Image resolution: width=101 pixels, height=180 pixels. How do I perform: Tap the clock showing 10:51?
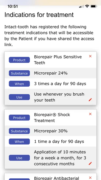[x=13, y=6]
